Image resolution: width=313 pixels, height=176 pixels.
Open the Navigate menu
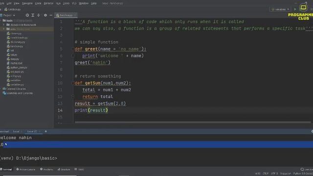[27, 3]
